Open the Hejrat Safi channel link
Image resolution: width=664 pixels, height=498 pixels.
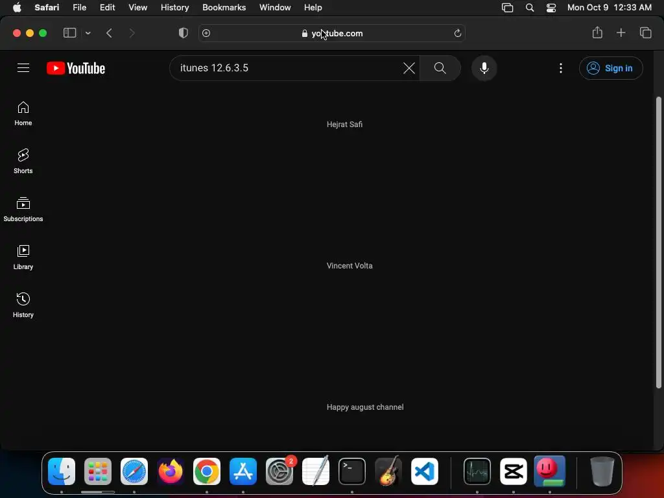coord(344,124)
